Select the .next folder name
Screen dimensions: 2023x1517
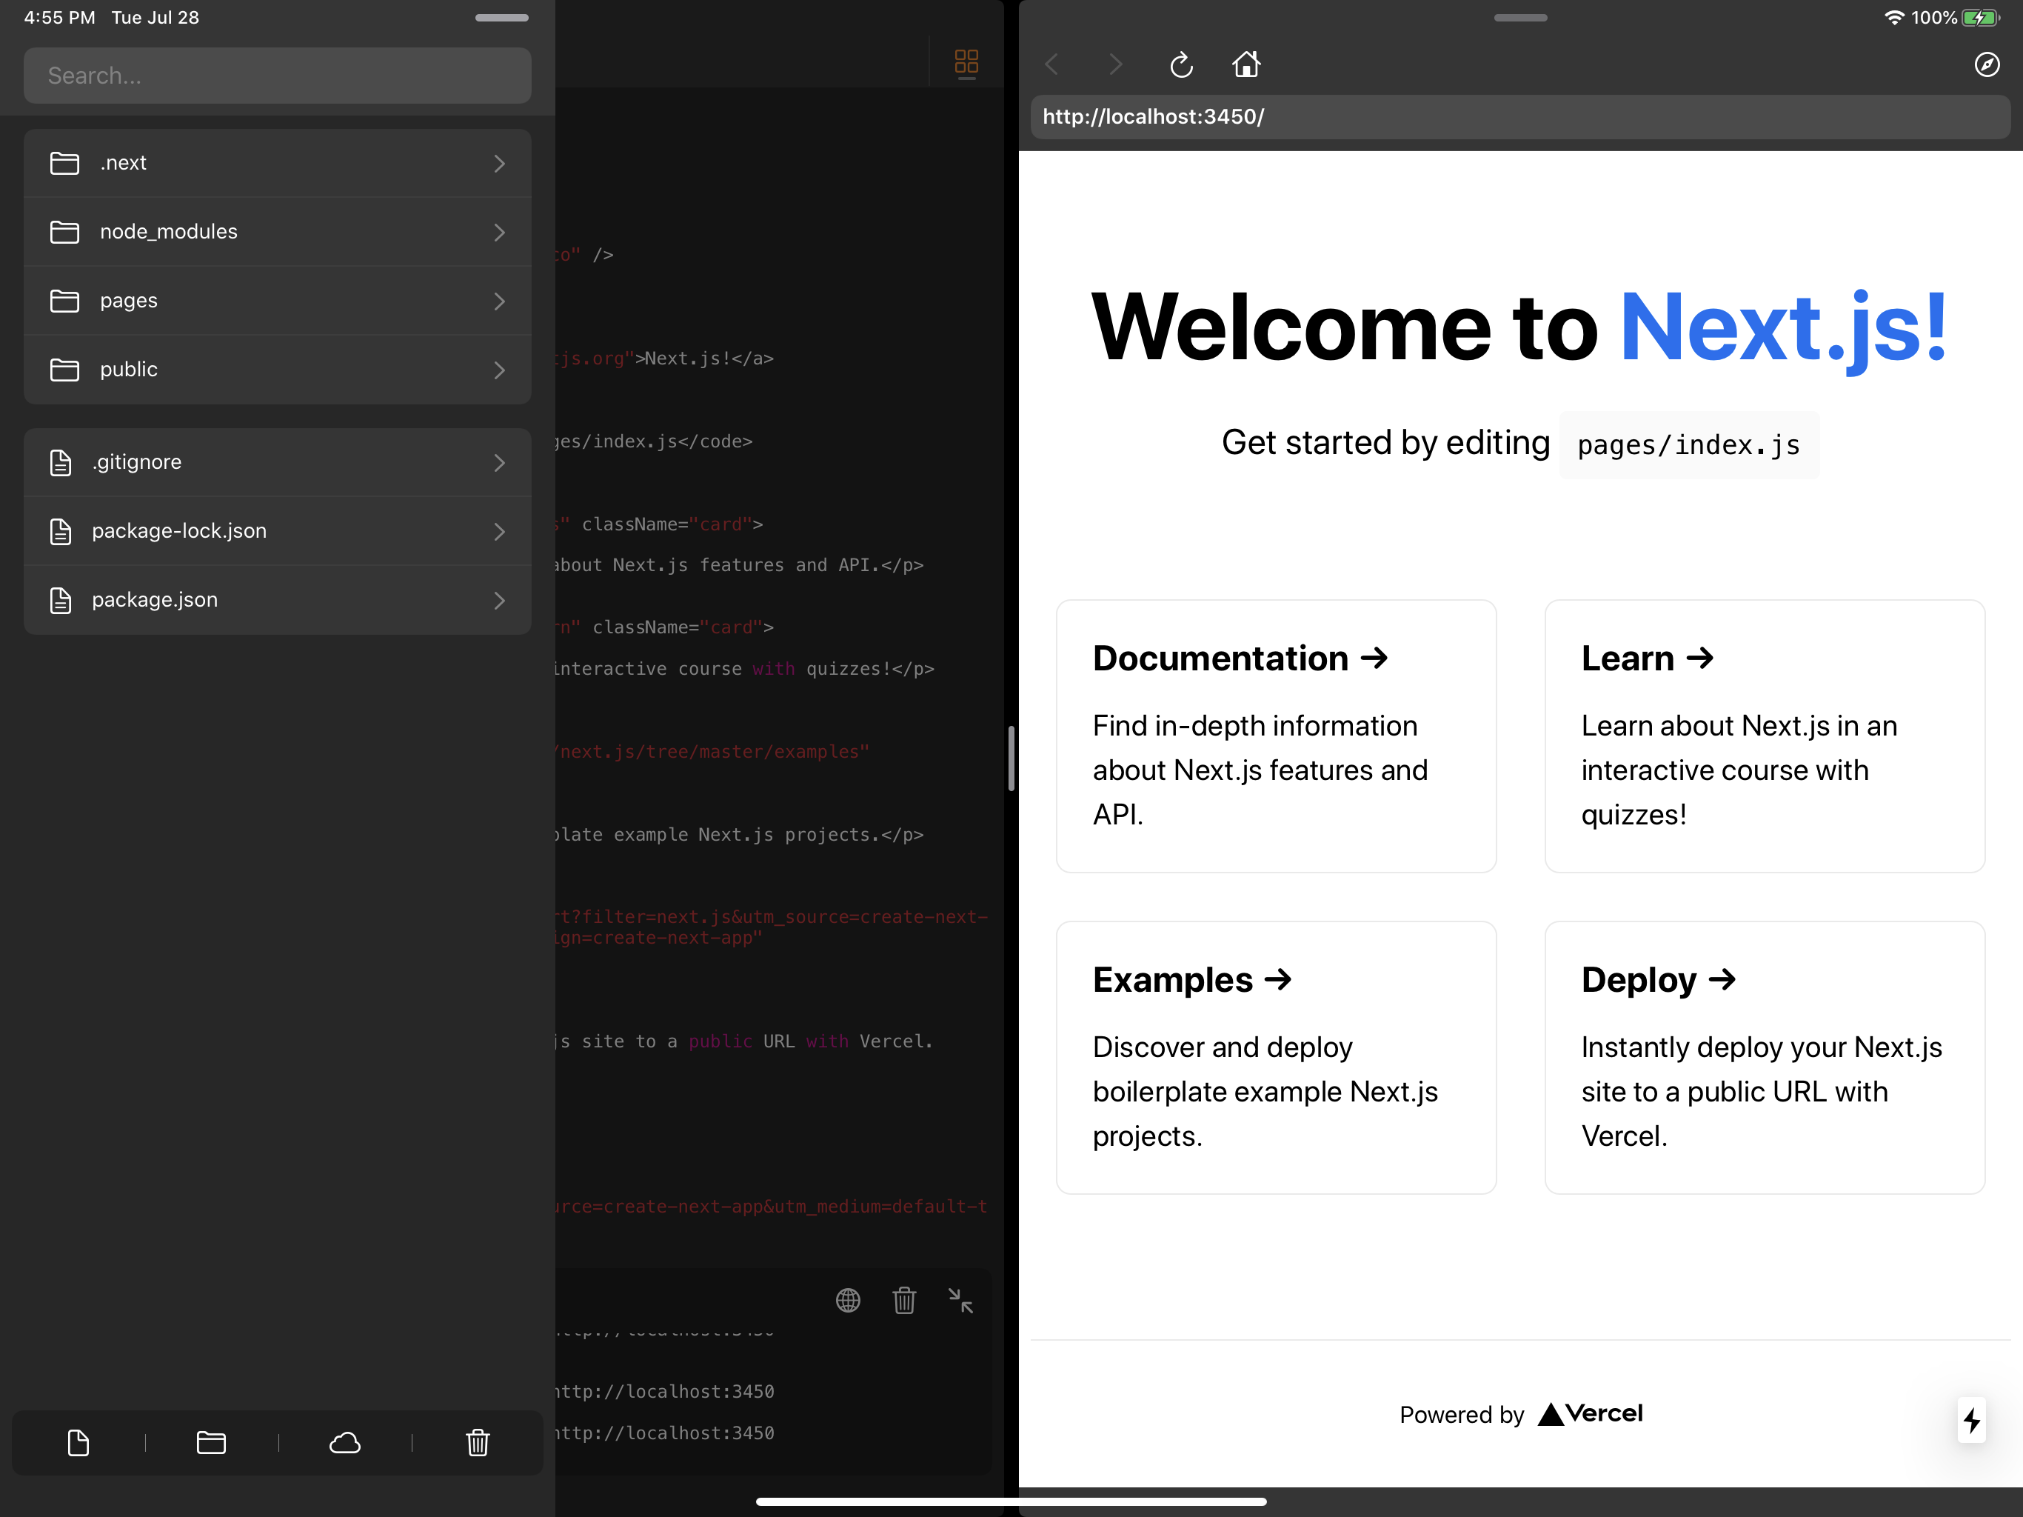click(x=123, y=163)
